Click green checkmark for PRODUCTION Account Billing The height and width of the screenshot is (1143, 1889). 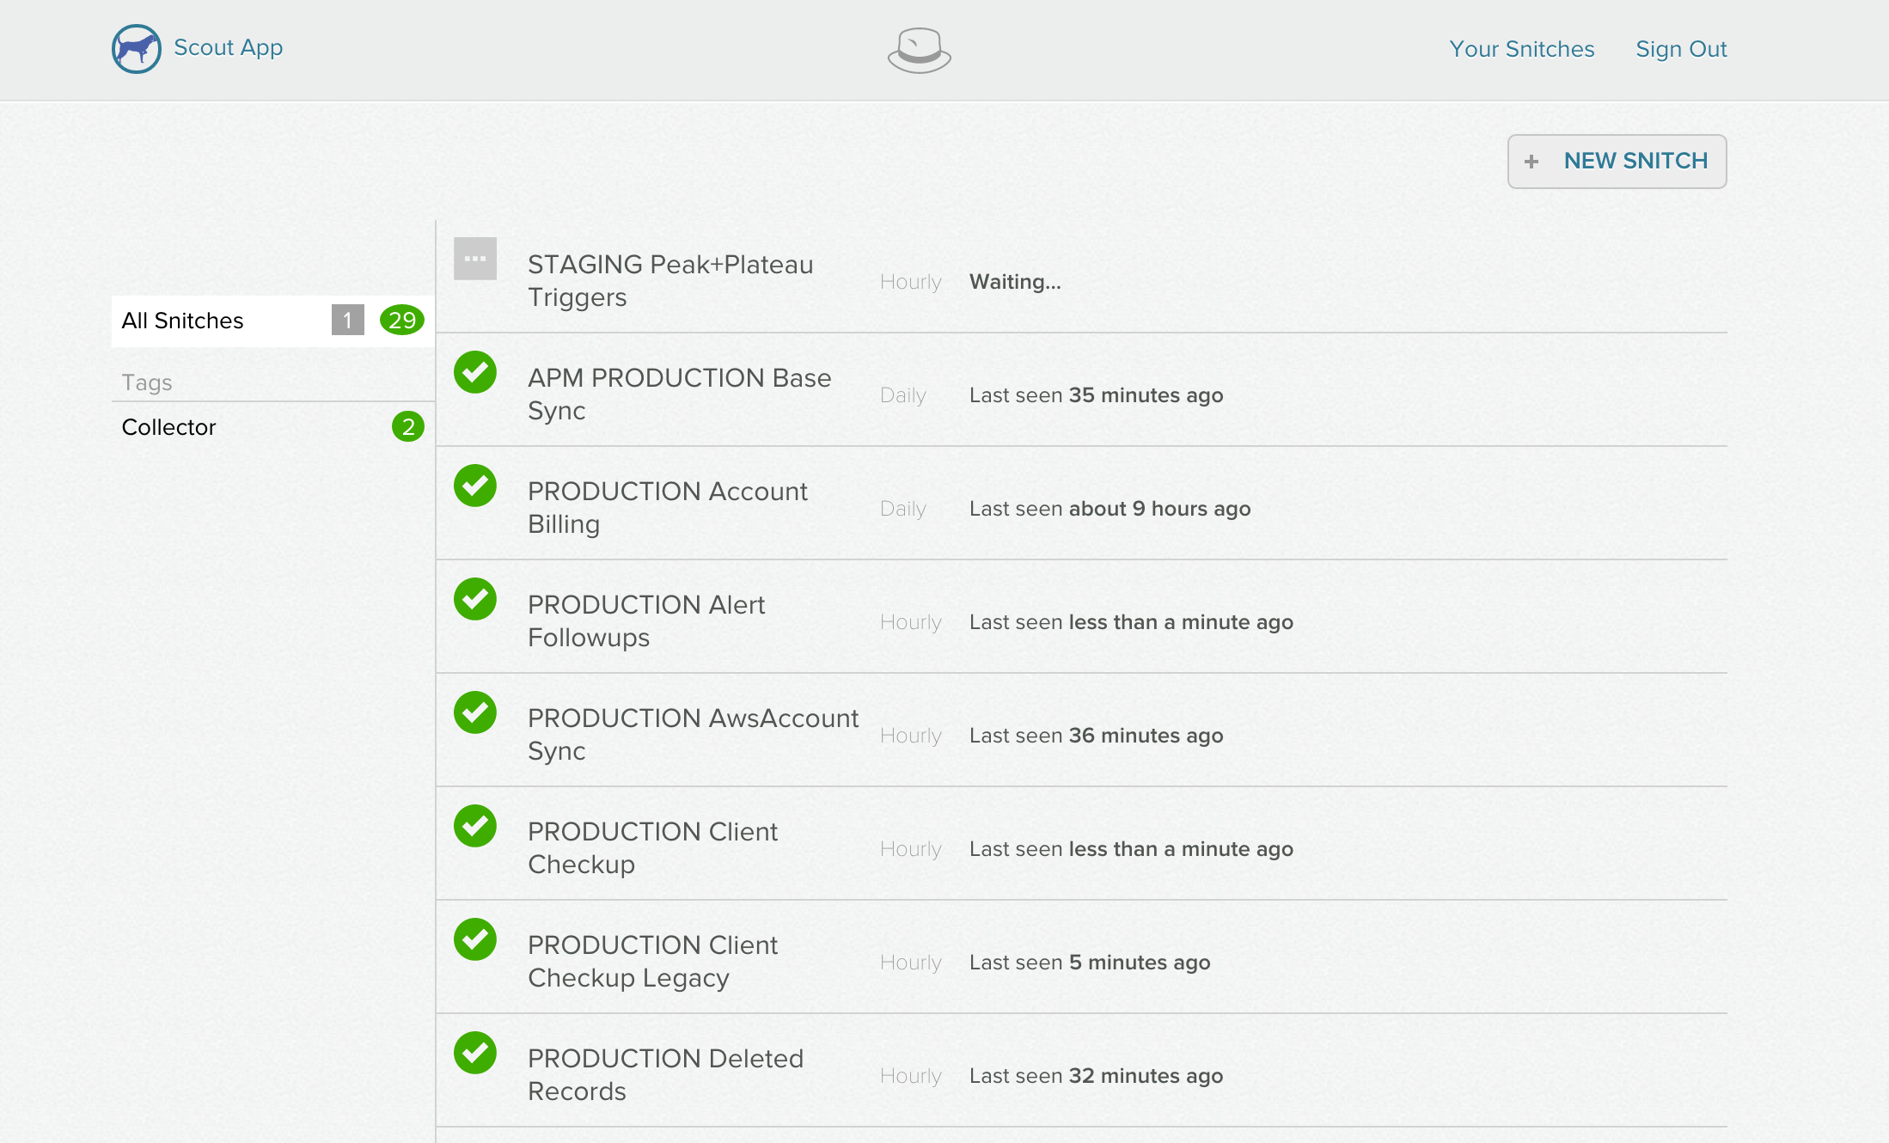tap(475, 486)
